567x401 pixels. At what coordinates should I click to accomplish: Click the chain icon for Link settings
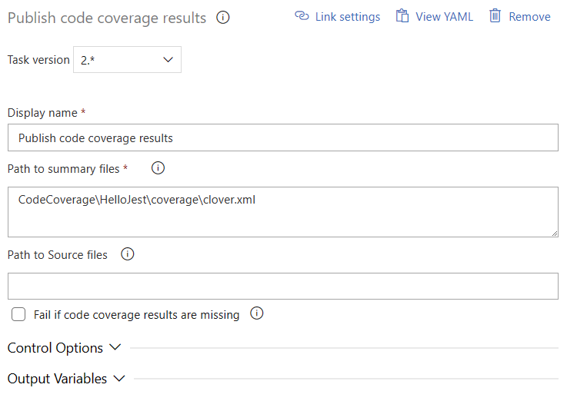pyautogui.click(x=302, y=16)
